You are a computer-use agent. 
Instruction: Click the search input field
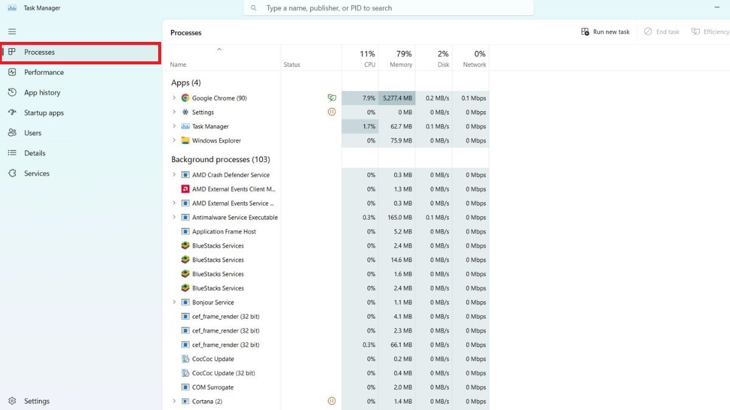tap(389, 8)
